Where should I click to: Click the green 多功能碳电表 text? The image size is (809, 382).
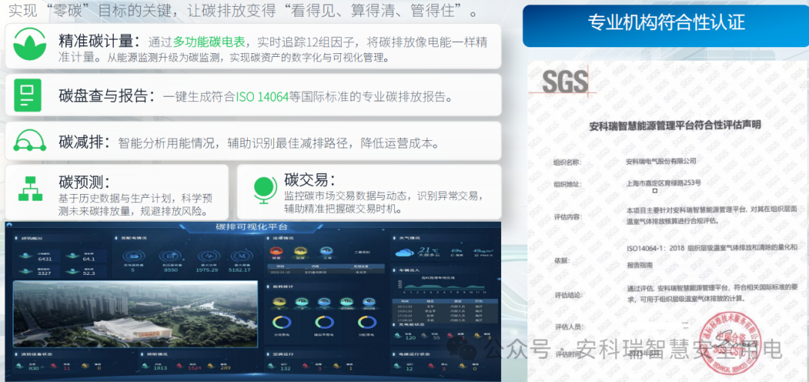coord(210,41)
